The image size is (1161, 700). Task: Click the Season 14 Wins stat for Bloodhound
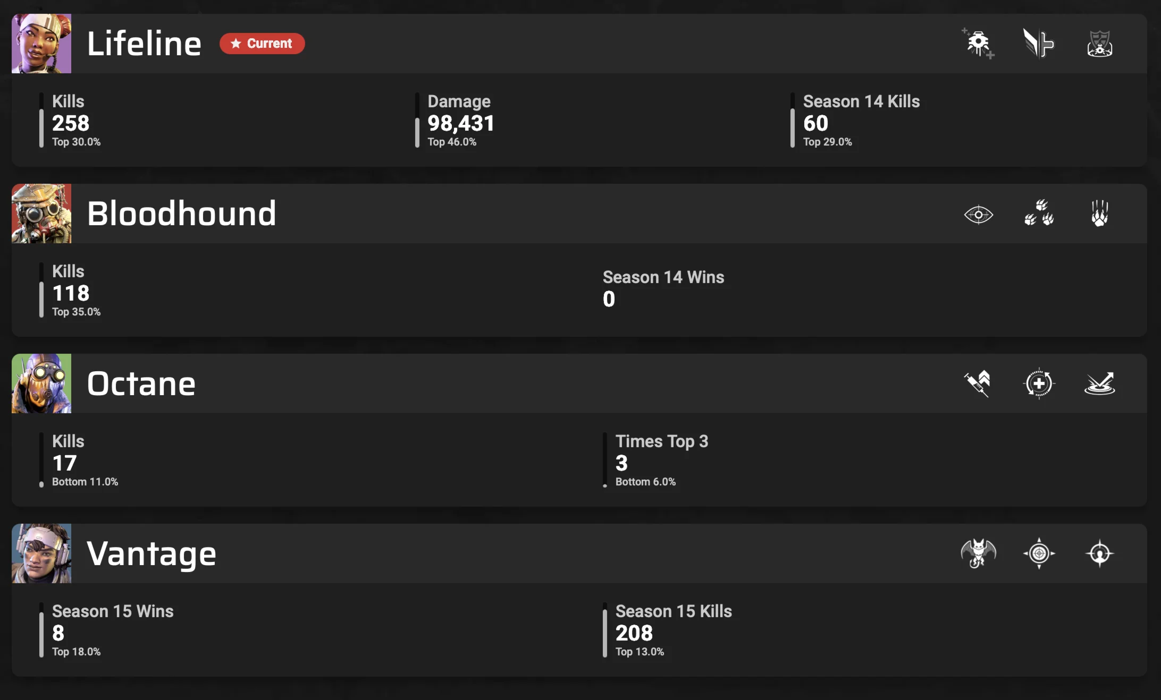[x=663, y=288]
